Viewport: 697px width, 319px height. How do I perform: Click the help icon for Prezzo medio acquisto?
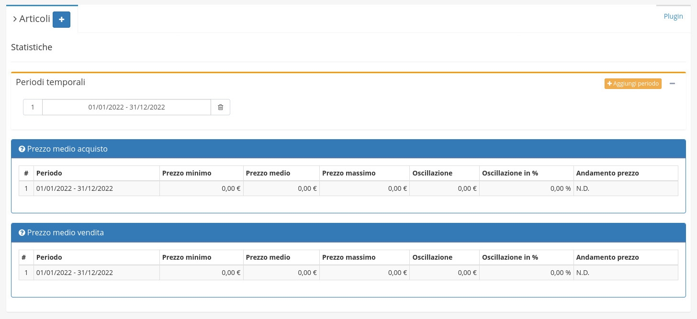pyautogui.click(x=22, y=149)
